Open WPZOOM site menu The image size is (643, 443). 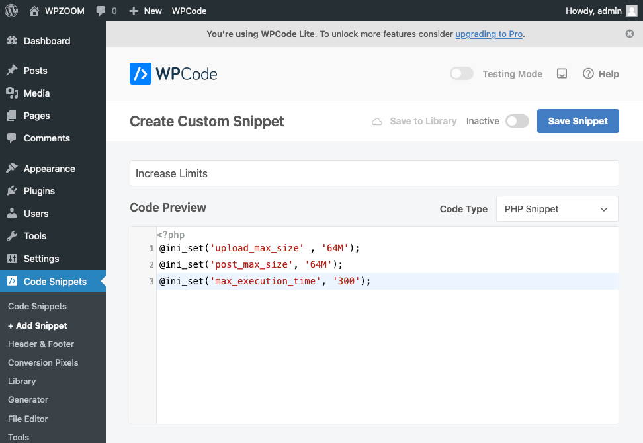(x=57, y=11)
